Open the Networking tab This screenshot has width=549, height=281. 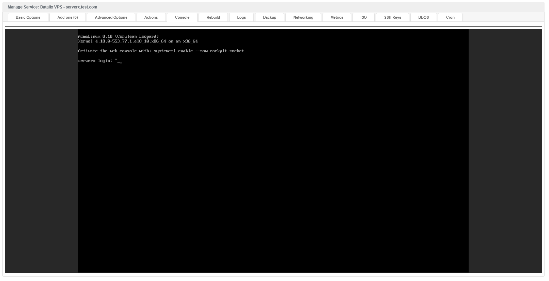pyautogui.click(x=303, y=17)
